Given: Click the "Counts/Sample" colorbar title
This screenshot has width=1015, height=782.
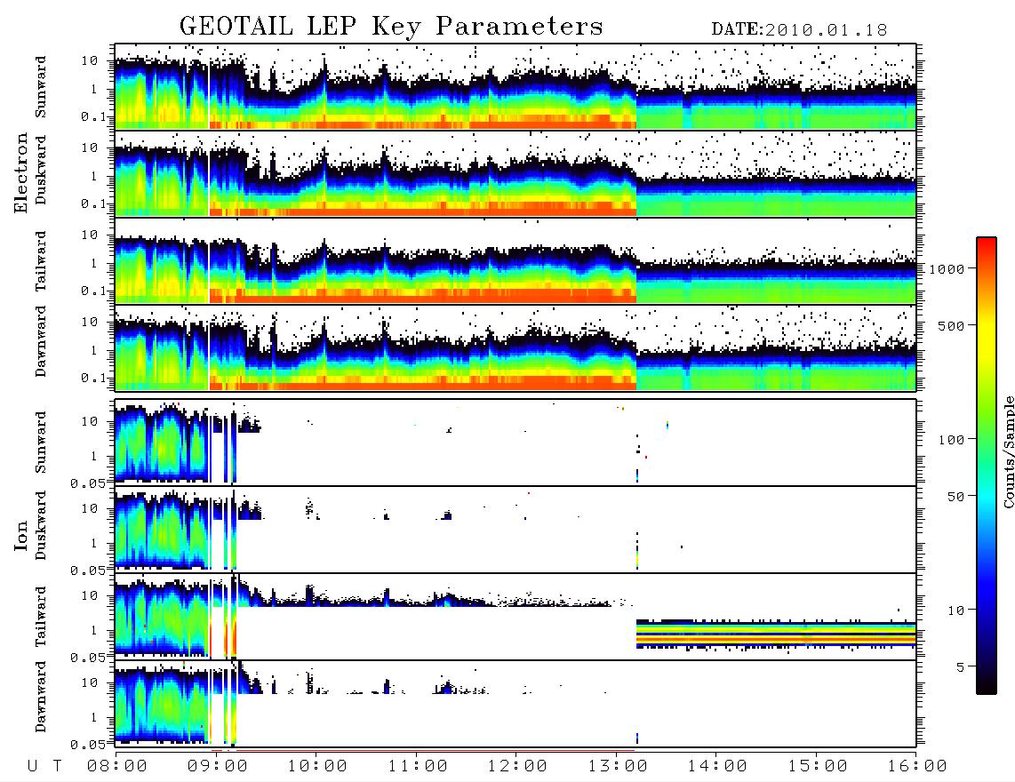Looking at the screenshot, I should tap(1008, 451).
